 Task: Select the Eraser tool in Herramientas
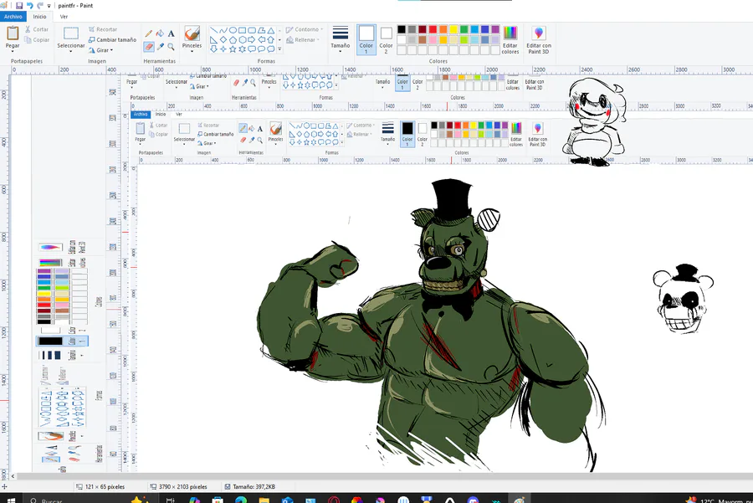click(x=149, y=47)
